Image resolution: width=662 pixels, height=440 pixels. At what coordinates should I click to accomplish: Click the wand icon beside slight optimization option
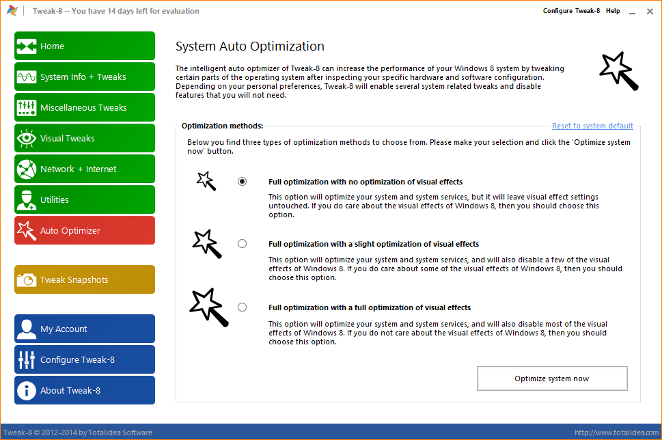[x=207, y=244]
